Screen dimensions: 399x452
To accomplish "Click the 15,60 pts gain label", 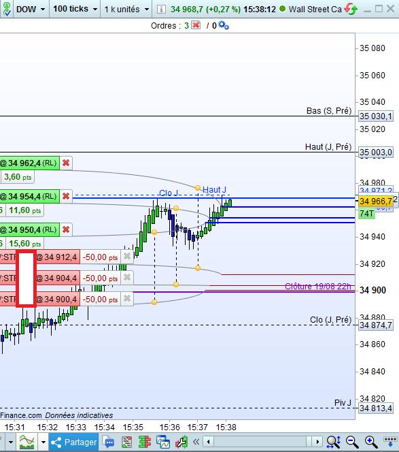I will point(24,244).
